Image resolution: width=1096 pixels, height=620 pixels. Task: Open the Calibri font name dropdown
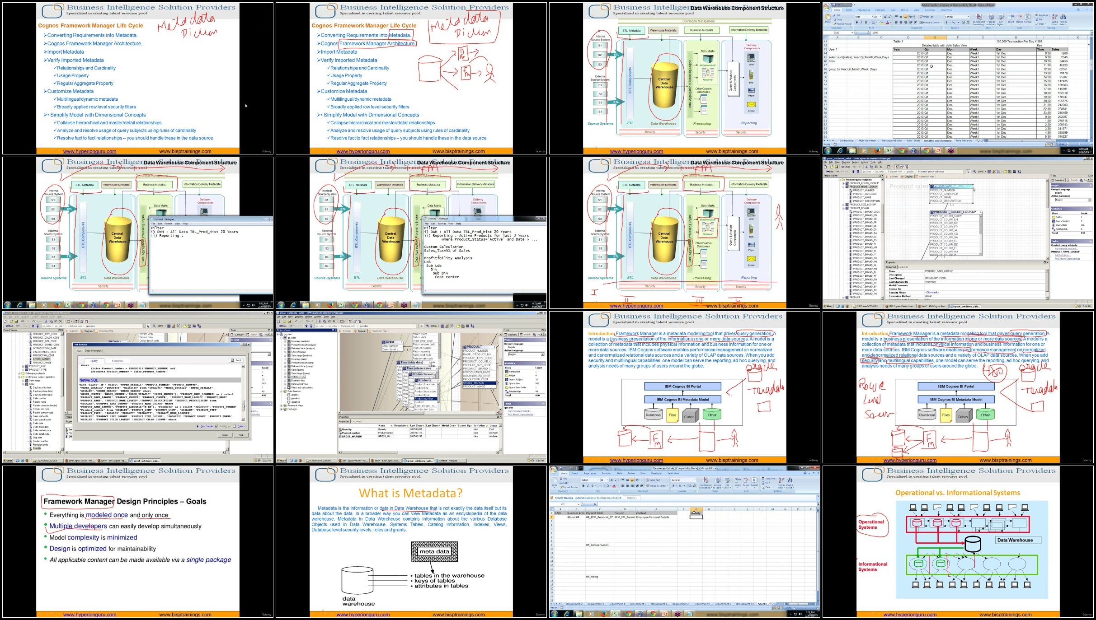click(598, 480)
